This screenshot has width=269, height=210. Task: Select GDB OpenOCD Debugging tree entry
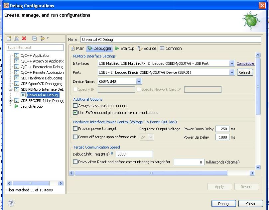click(42, 84)
